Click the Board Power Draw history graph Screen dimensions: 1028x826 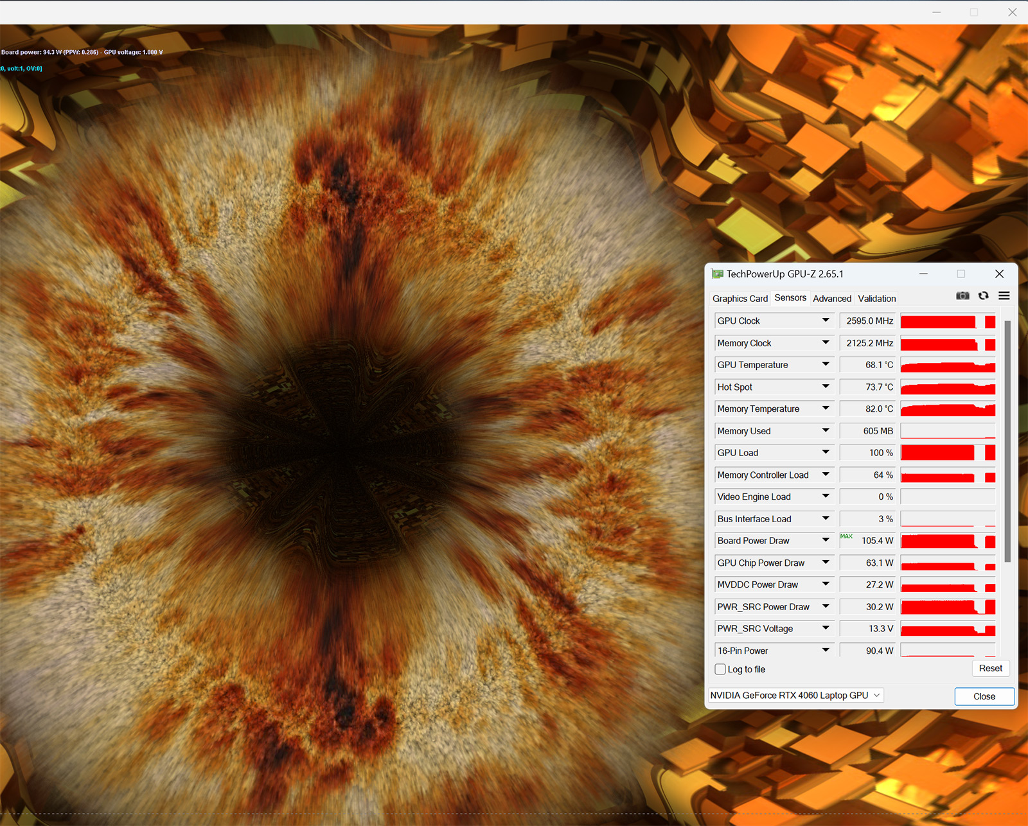(948, 541)
